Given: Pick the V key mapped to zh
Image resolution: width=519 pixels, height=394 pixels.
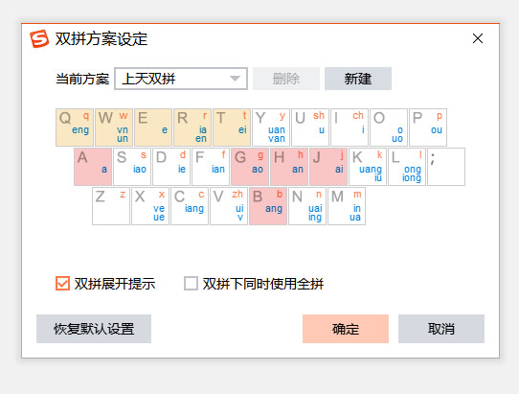Looking at the screenshot, I should (x=229, y=206).
